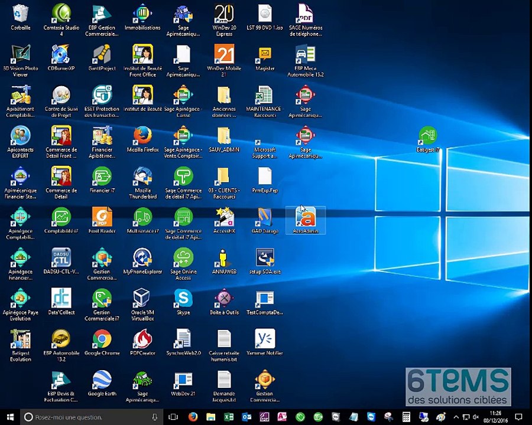Open the CDBurnerXP shortcut
Image resolution: width=532 pixels, height=425 pixels.
coord(61,58)
